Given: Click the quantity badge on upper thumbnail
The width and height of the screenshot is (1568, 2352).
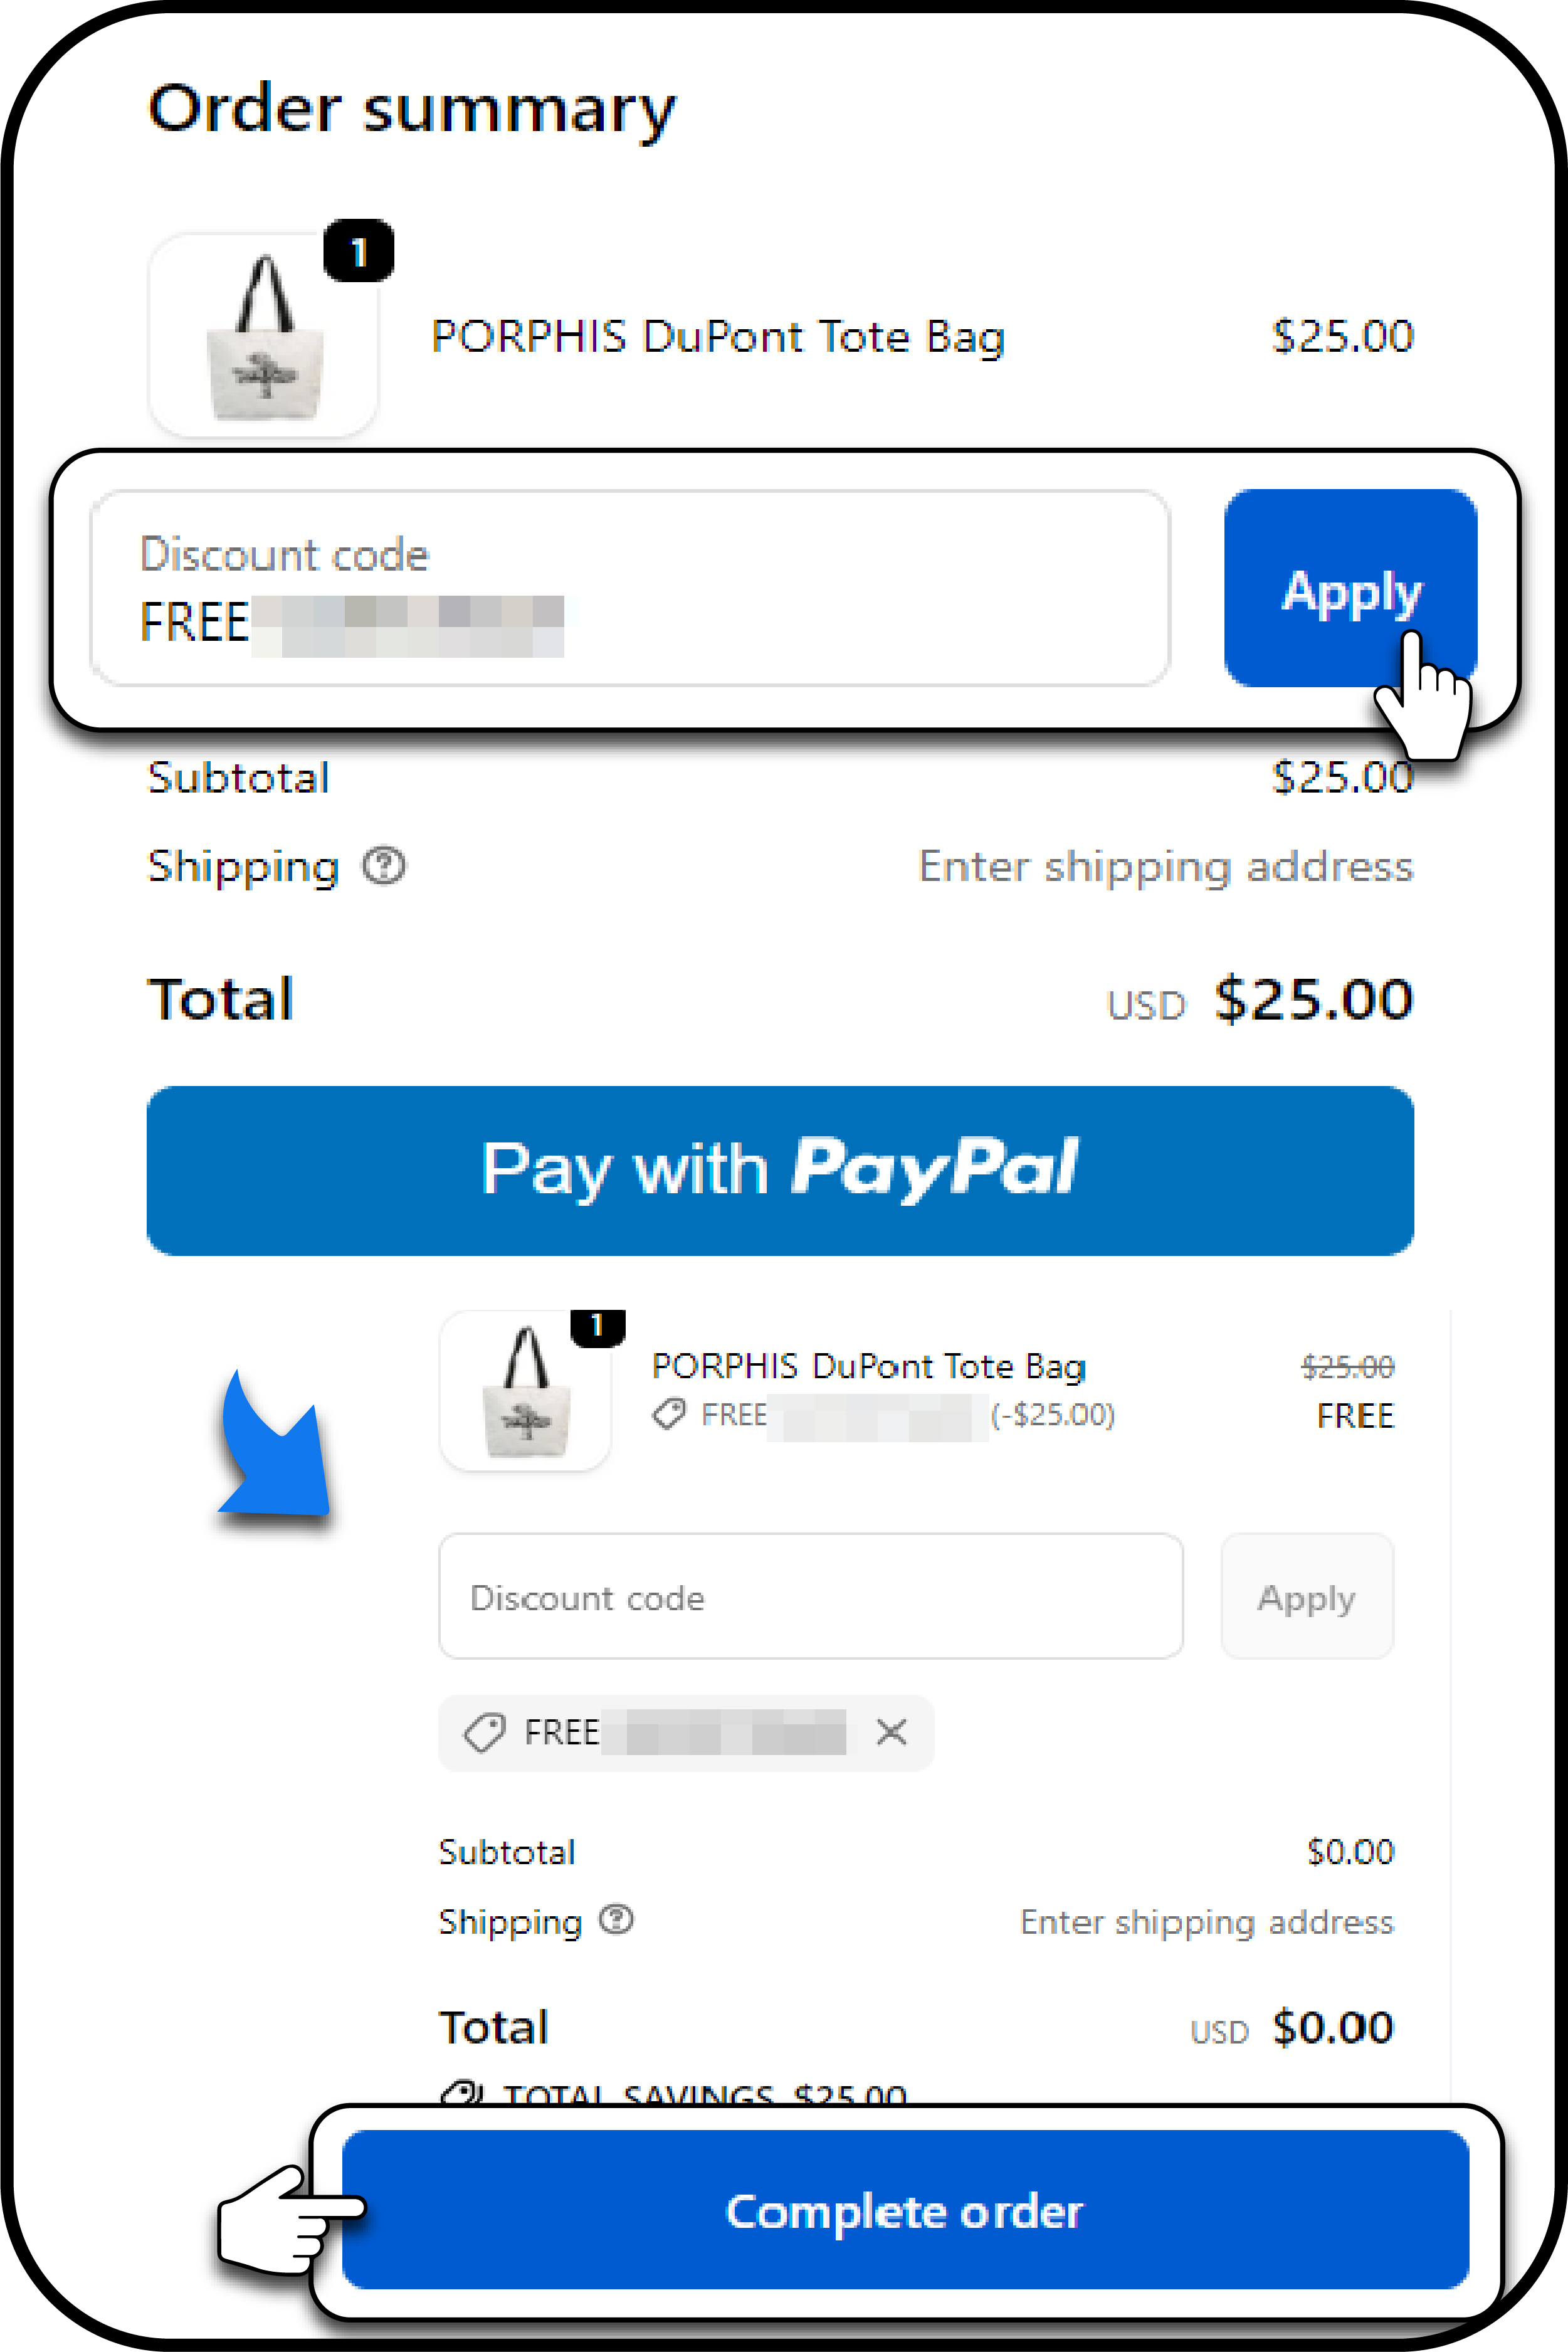Looking at the screenshot, I should (358, 250).
